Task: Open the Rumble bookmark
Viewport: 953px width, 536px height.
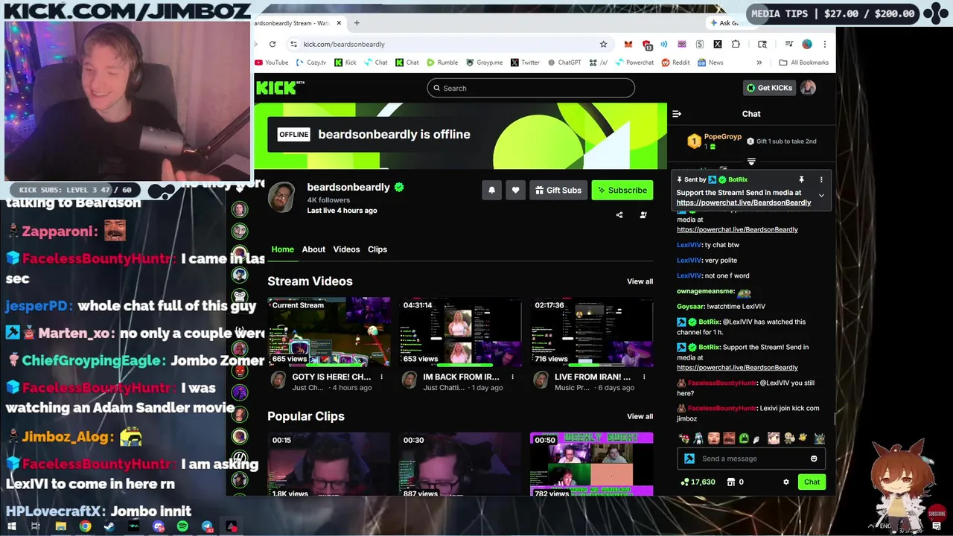Action: pos(442,63)
